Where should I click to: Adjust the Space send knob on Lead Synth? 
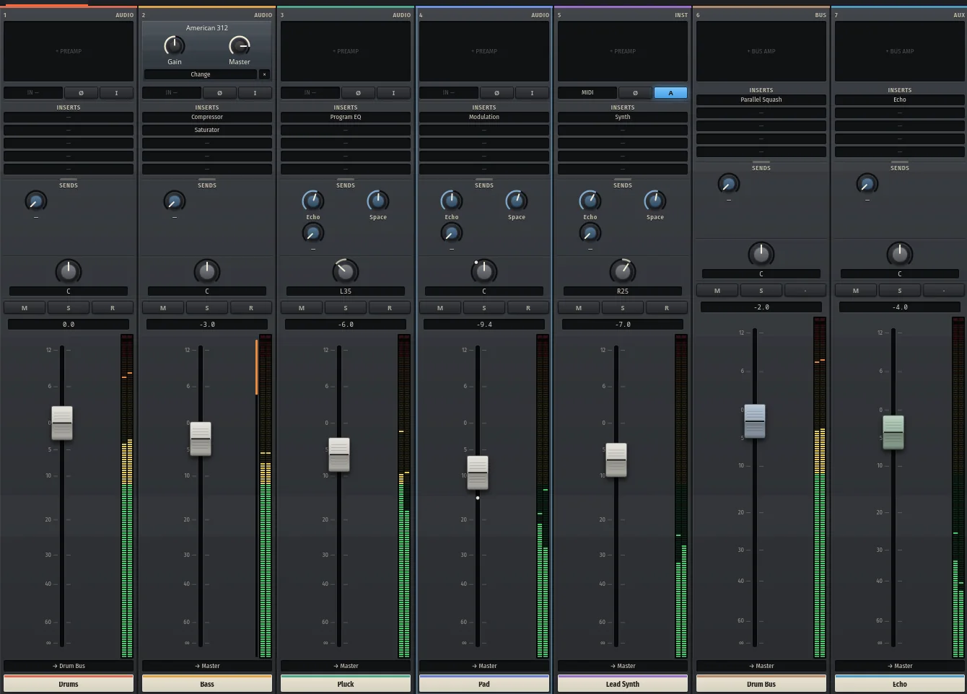click(655, 201)
